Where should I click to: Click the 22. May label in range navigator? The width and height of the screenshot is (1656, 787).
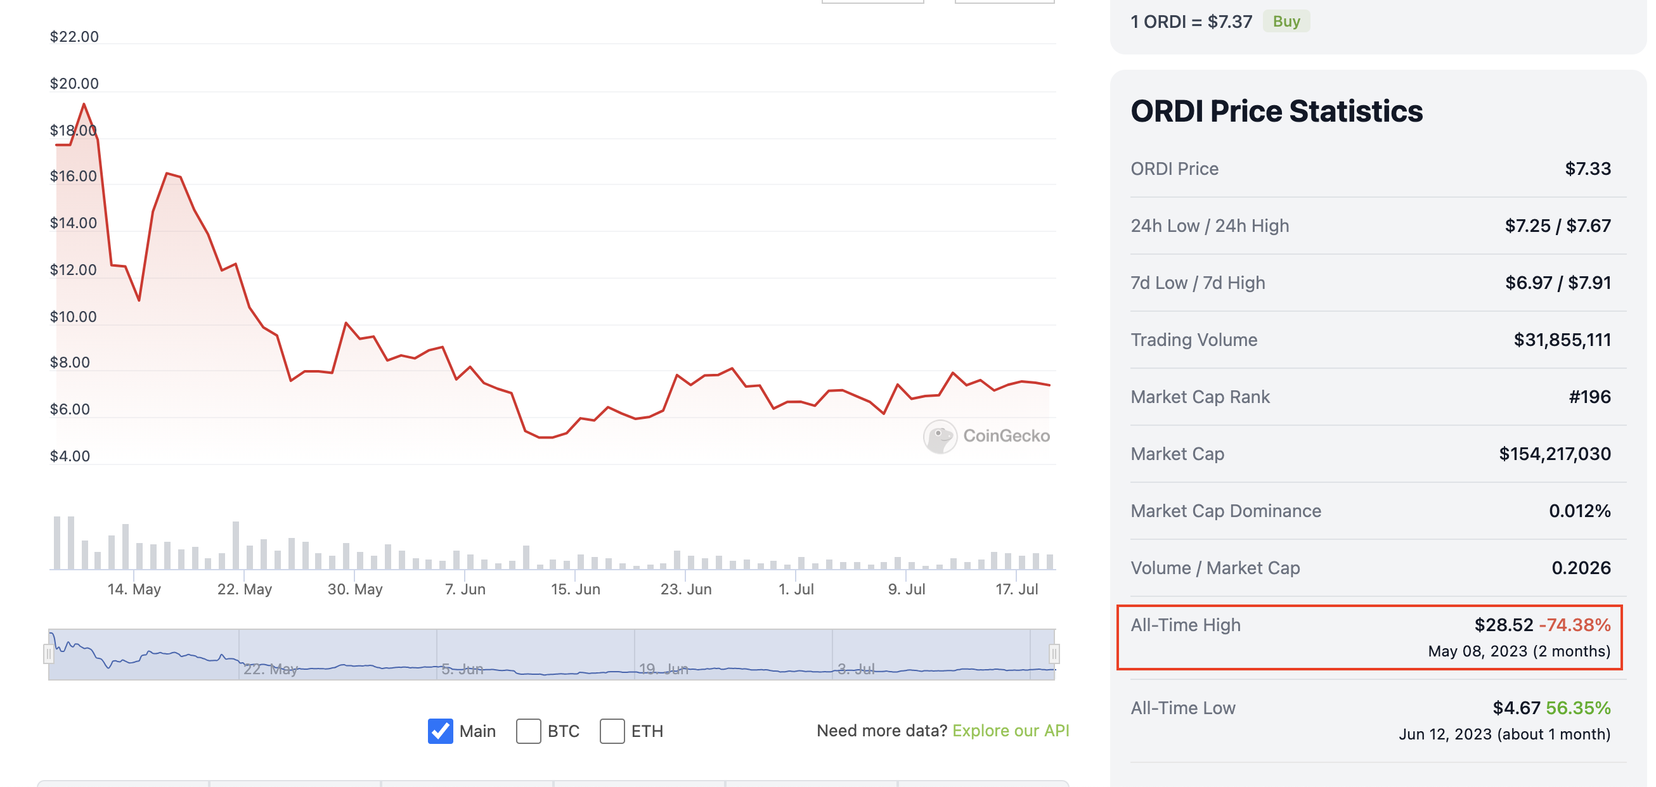271,669
